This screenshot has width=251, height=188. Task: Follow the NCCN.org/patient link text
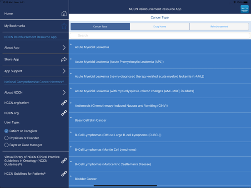pyautogui.click(x=17, y=103)
